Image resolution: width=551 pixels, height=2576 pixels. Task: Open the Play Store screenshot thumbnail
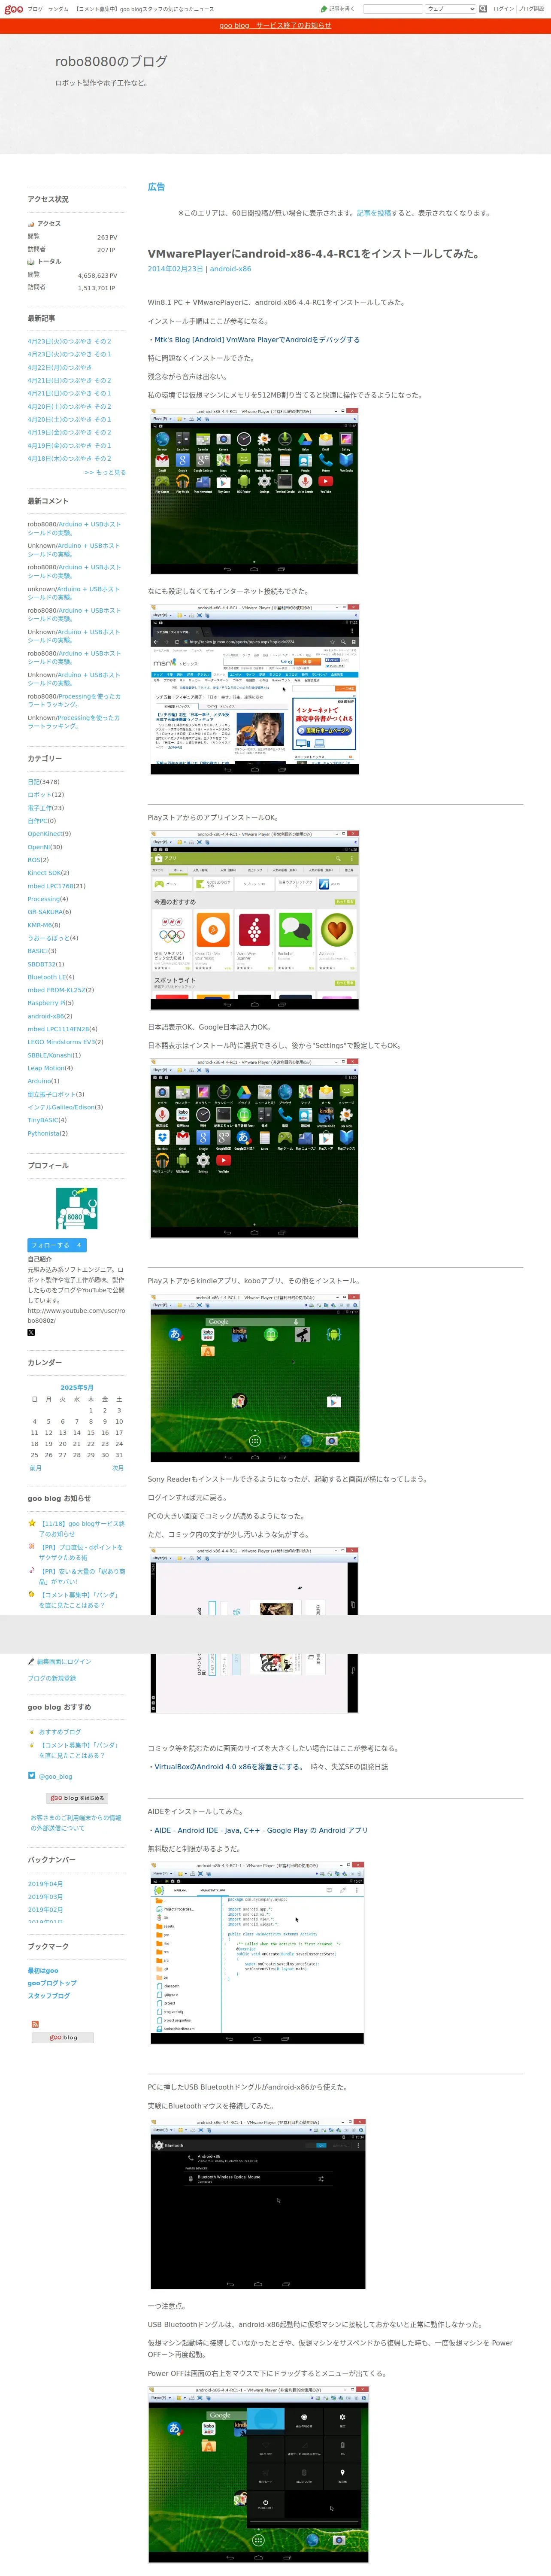254,919
